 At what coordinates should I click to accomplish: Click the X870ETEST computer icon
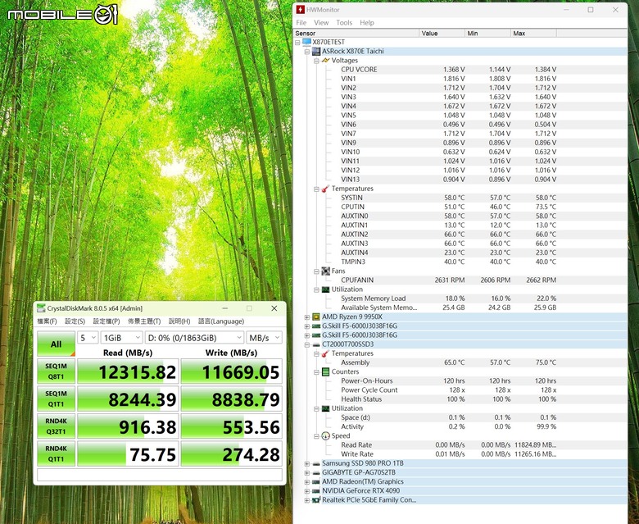(306, 42)
